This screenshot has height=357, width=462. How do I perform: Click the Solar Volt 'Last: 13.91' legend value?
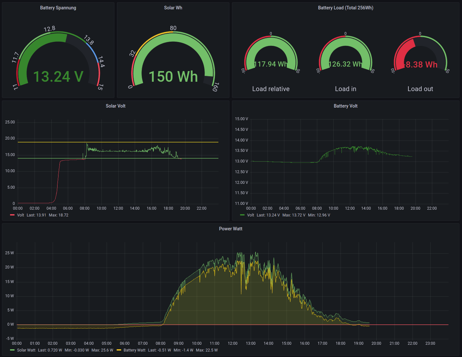[36, 215]
